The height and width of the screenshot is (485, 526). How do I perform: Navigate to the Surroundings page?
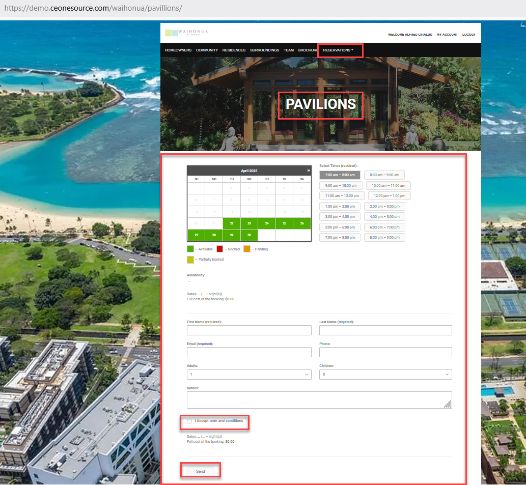[264, 50]
